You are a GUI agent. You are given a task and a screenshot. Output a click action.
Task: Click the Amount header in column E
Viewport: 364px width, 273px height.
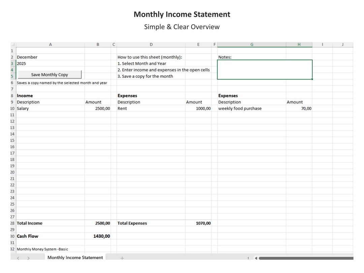point(198,102)
